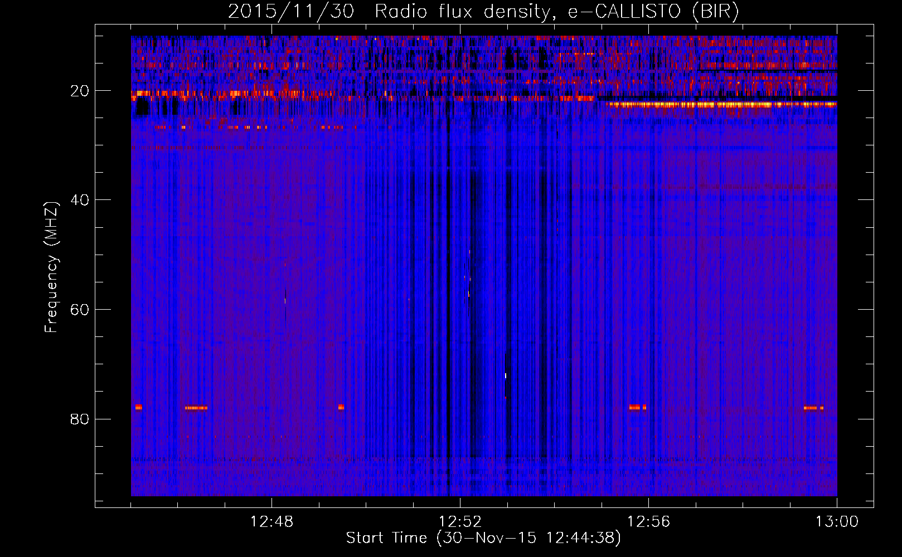Select the "12:52" time tick label
902x557 pixels.
coord(460,522)
